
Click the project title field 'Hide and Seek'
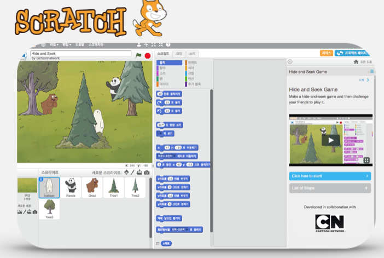(x=81, y=54)
